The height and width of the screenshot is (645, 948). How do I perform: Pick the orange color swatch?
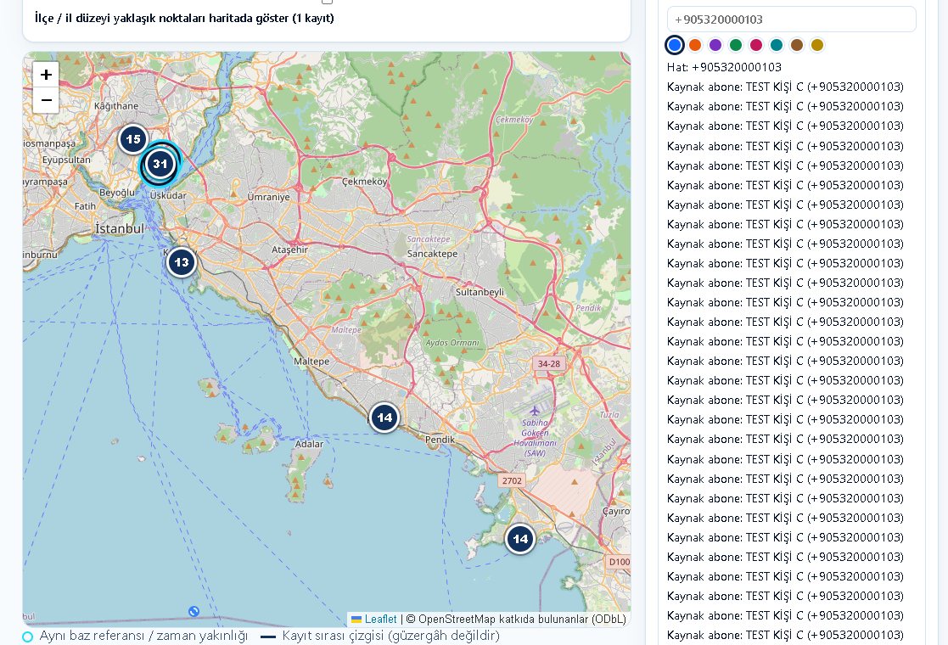(695, 45)
